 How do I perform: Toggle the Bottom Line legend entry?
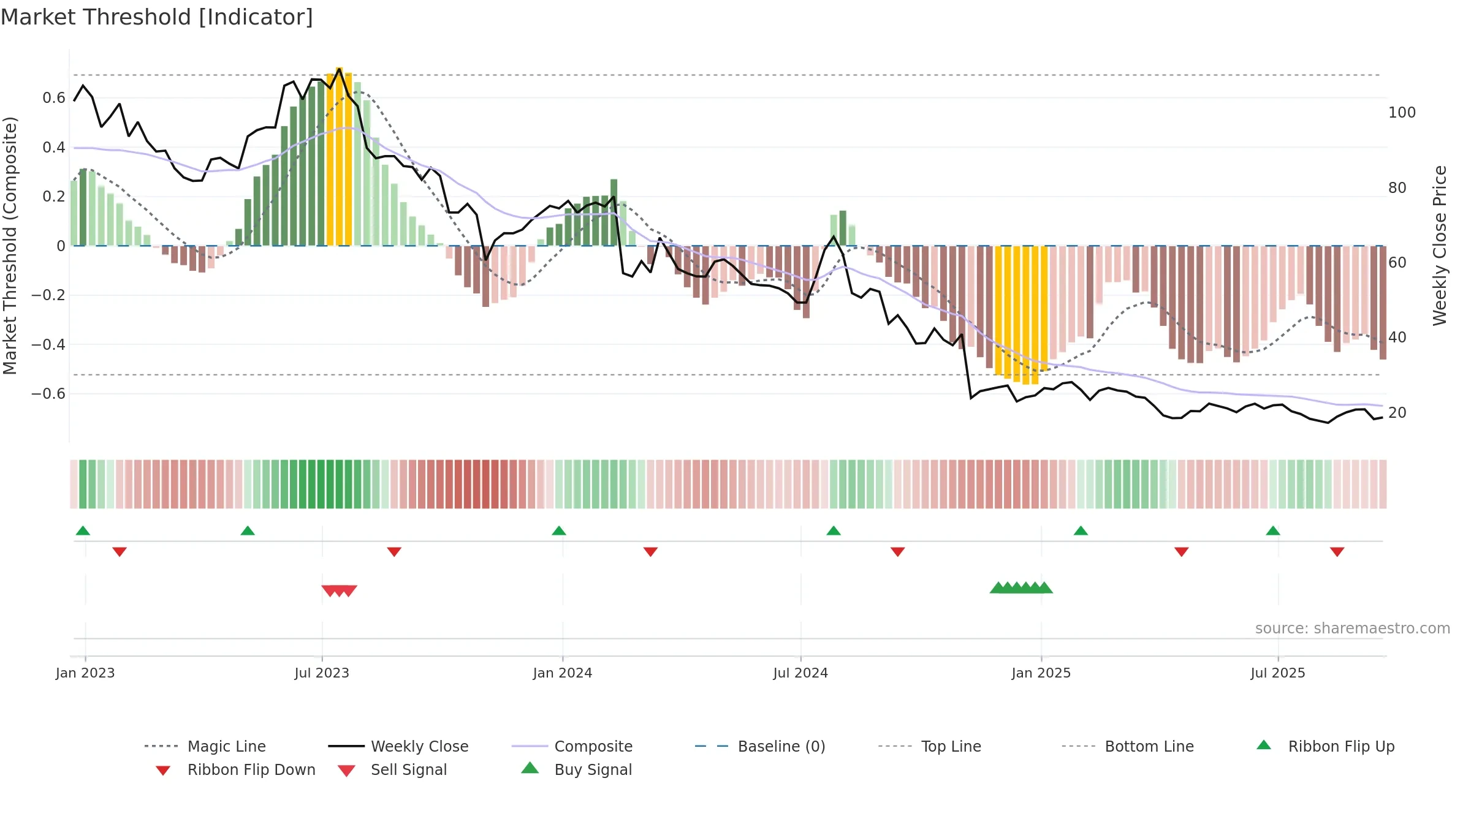coord(1128,746)
